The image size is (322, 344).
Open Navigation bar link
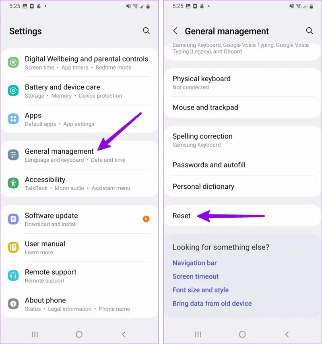[x=194, y=263]
